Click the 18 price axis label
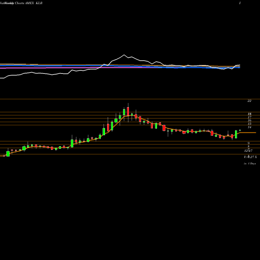The width and height of the screenshot is (260, 260). tap(250, 114)
